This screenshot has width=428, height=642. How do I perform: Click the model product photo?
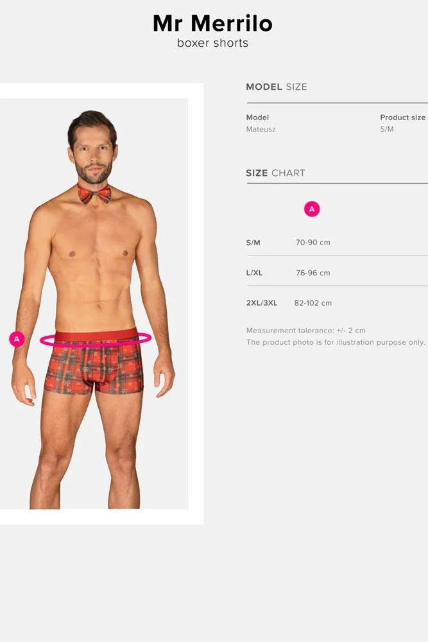tap(94, 304)
